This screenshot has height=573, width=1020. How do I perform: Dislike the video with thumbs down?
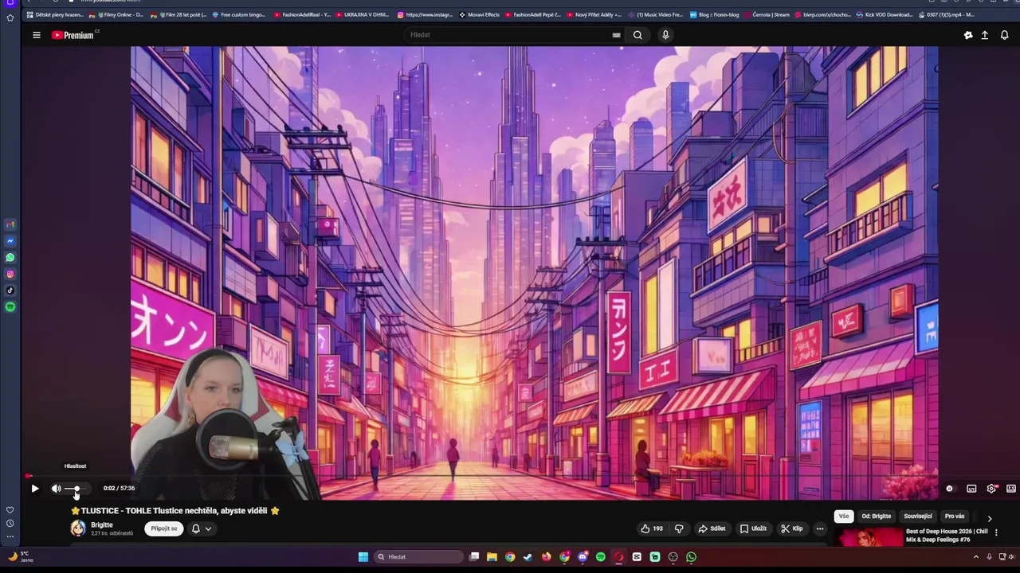[679, 528]
